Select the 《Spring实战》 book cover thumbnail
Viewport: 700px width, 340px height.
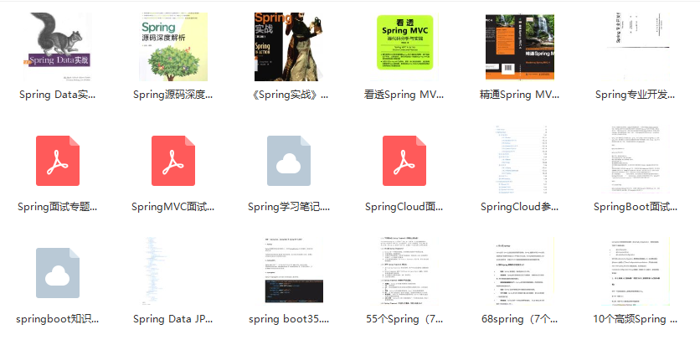point(289,47)
